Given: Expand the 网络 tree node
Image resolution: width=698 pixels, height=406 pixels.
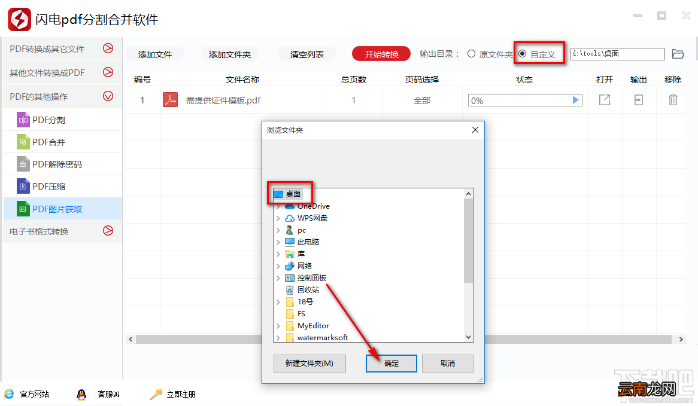Looking at the screenshot, I should tap(278, 266).
